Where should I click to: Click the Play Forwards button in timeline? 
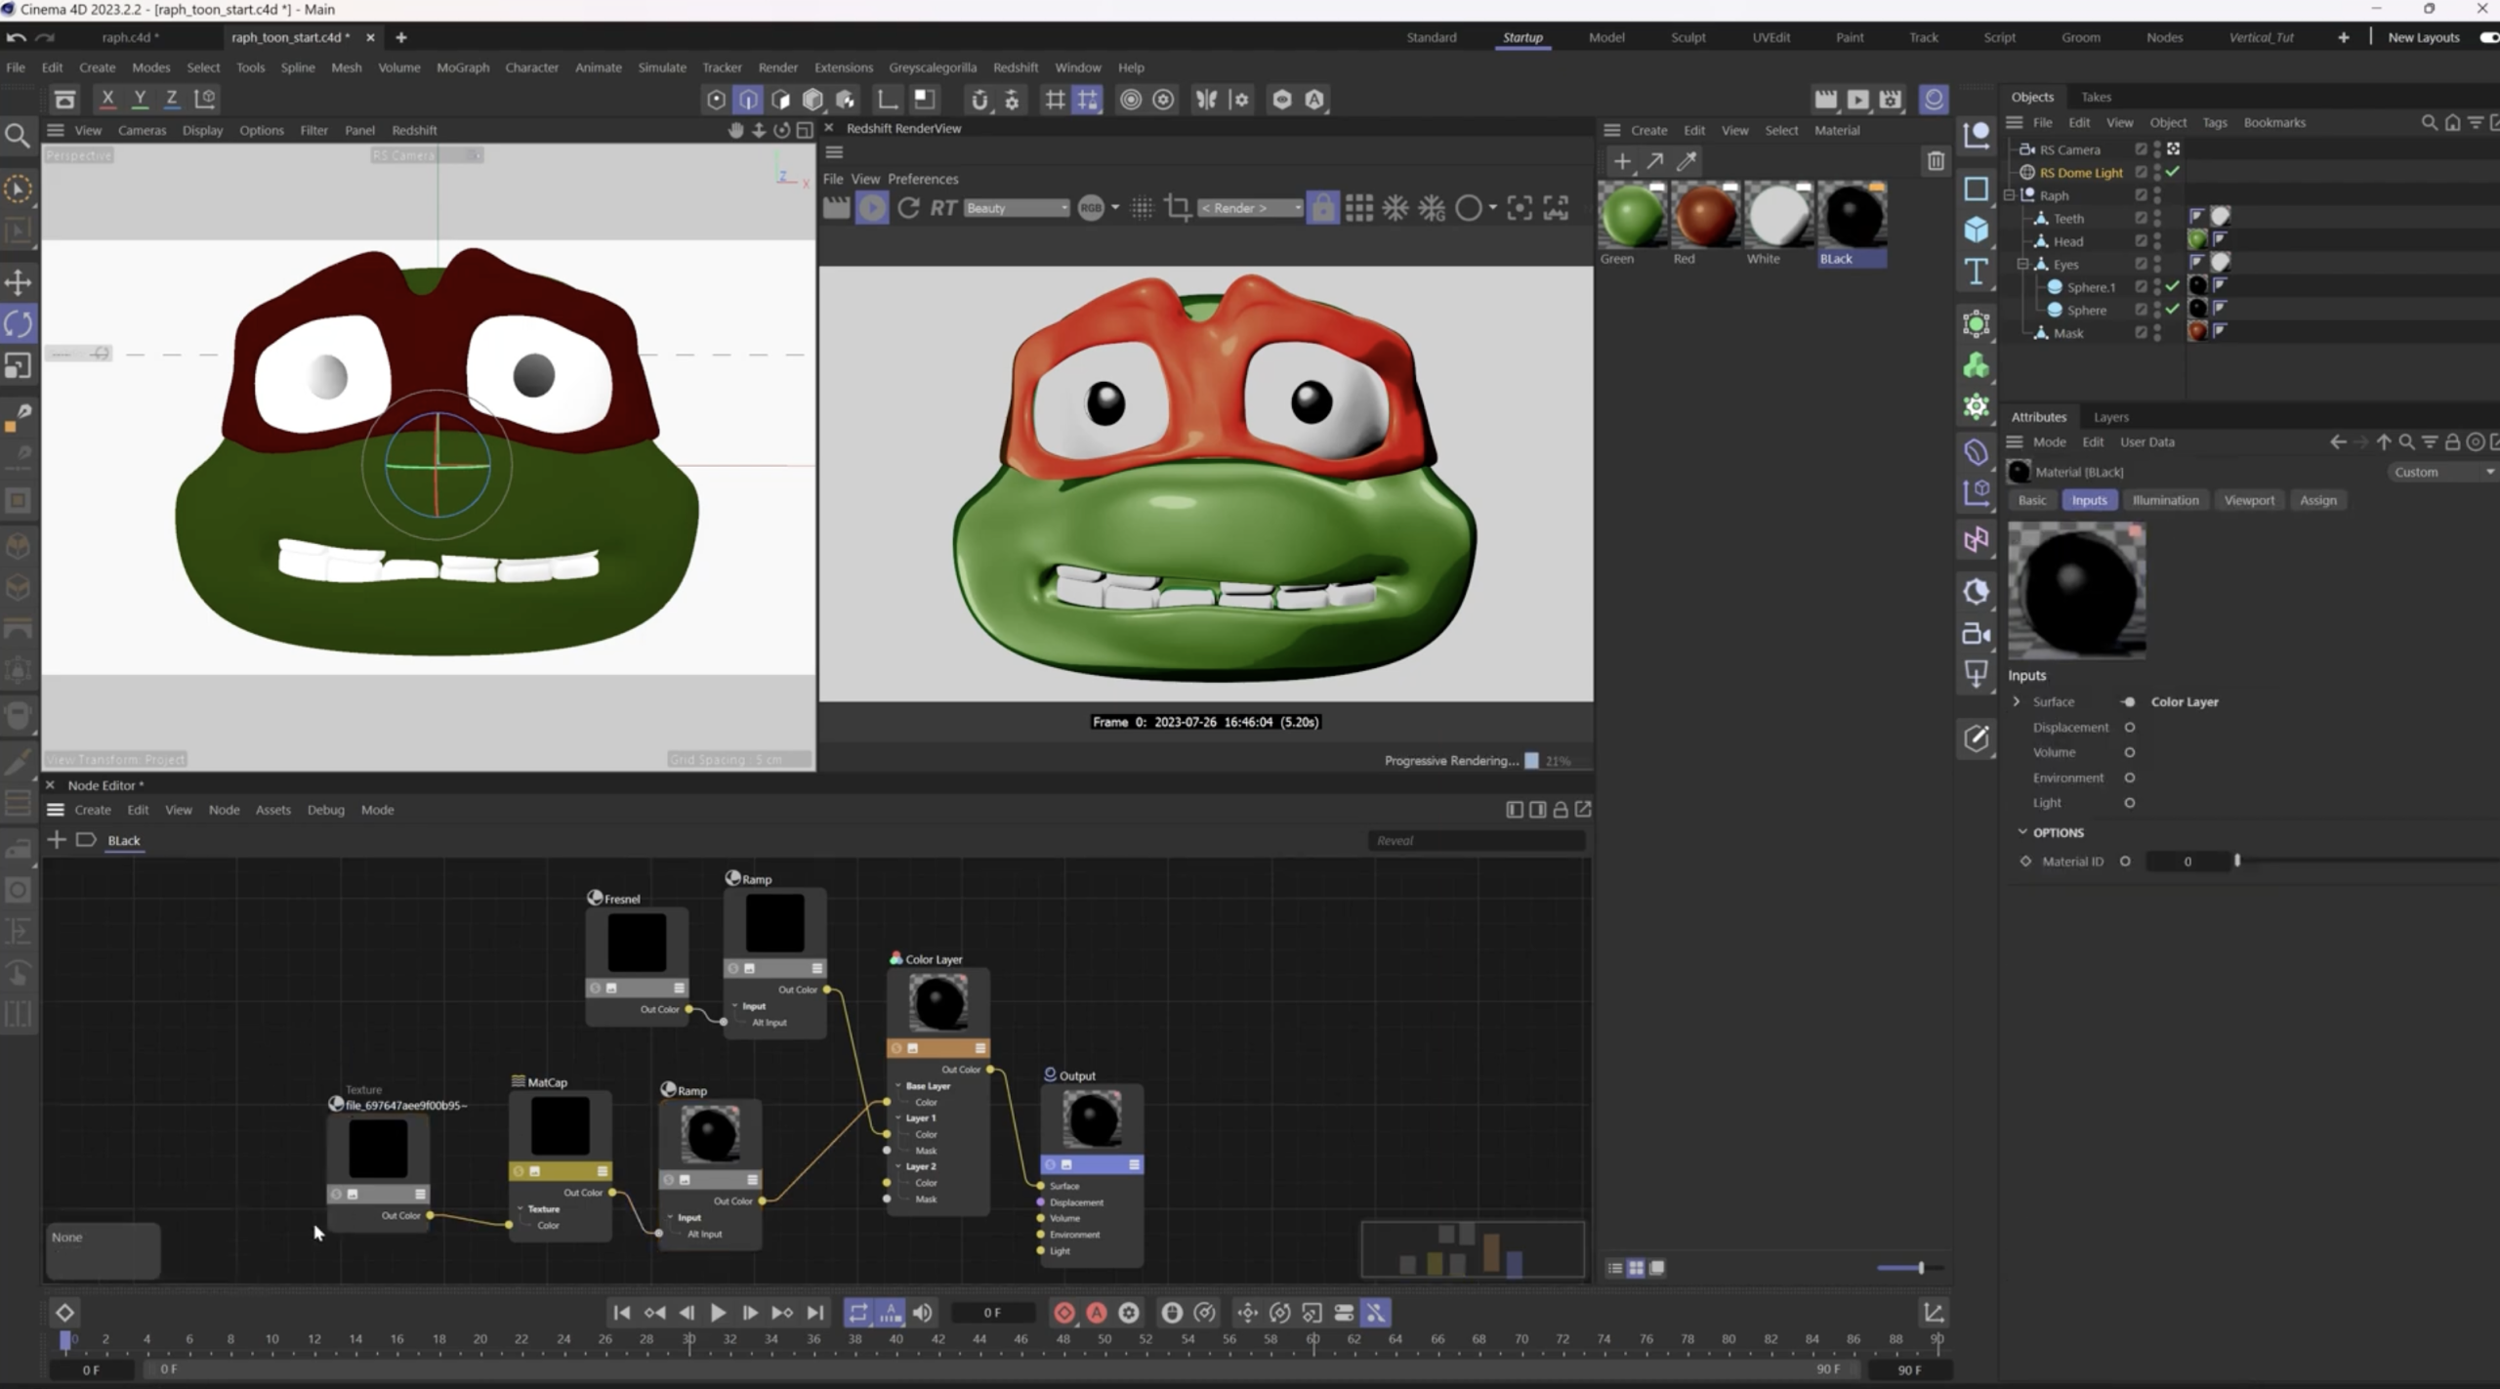tap(718, 1313)
